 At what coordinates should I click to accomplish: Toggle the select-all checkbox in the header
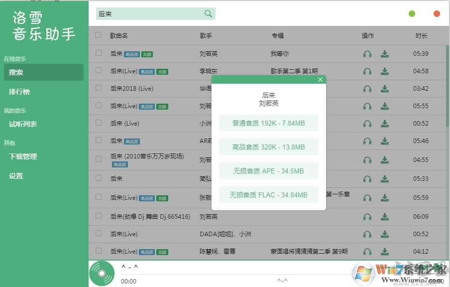98,35
